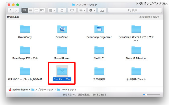Click the ScanSnap Organizer label
This screenshot has height=105, width=169.
(99, 37)
